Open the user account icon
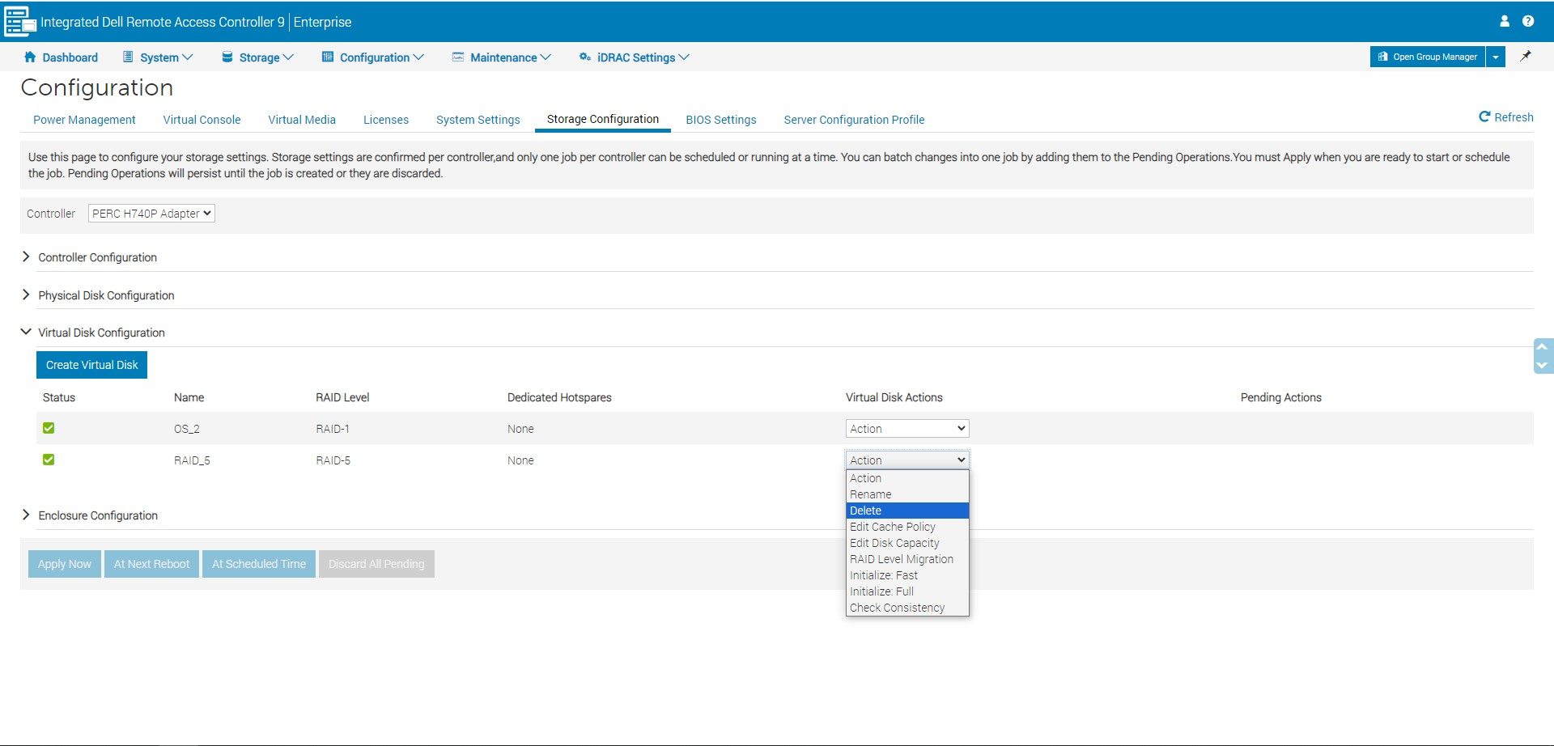The width and height of the screenshot is (1554, 746). [1505, 21]
